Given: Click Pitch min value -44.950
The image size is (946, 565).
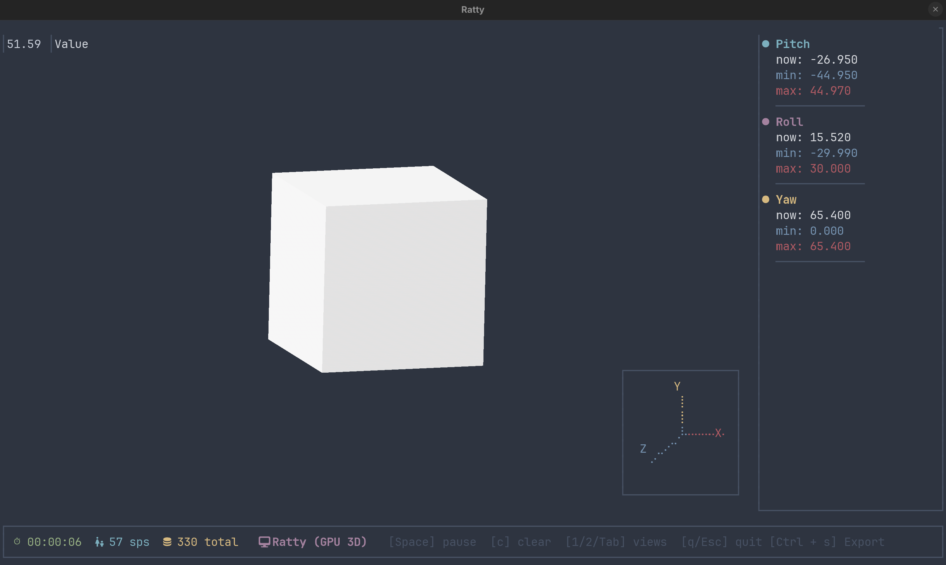Looking at the screenshot, I should click(834, 75).
